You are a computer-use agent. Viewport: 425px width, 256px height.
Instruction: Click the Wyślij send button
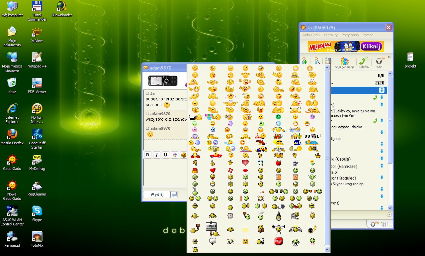pos(157,194)
